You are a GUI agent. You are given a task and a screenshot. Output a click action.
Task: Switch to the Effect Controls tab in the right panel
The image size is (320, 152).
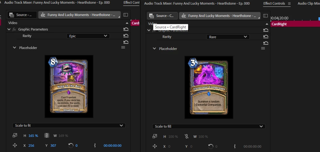(274, 3)
